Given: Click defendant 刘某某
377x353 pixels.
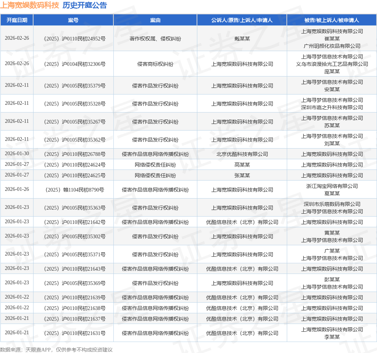Looking at the screenshot, I should coord(332,144).
